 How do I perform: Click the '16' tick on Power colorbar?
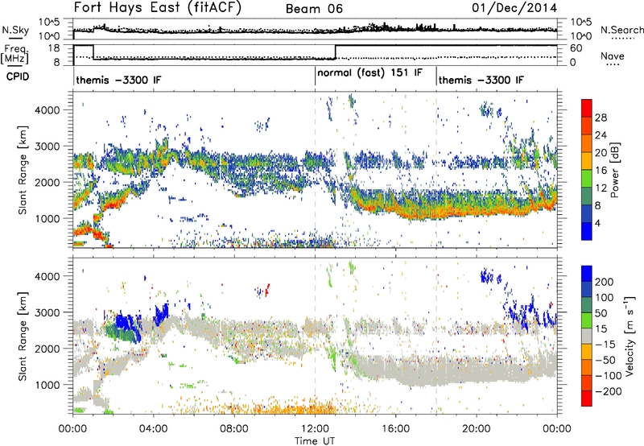(x=601, y=171)
